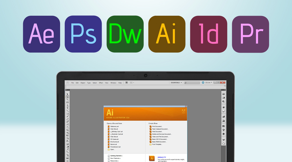The width and height of the screenshot is (292, 162).
Task: Open the Edit menu
Action: 77,83
